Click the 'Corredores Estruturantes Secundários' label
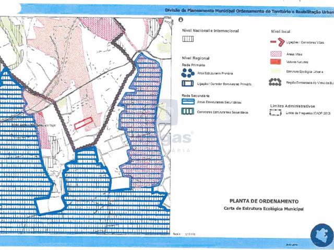Screen dimensions: 334x250 click(x=223, y=113)
